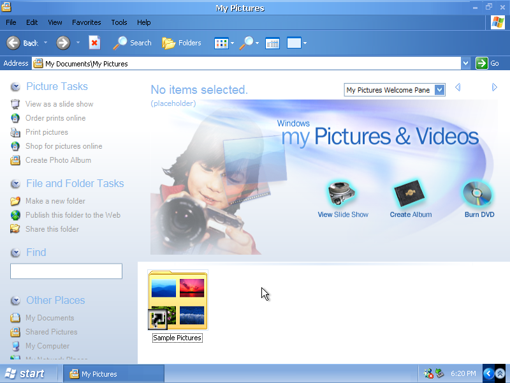Click the Start button on taskbar
The image size is (510, 383).
pyautogui.click(x=25, y=373)
